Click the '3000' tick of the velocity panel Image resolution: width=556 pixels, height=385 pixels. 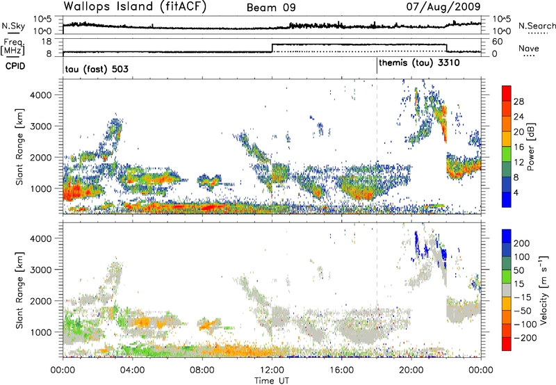pos(41,270)
